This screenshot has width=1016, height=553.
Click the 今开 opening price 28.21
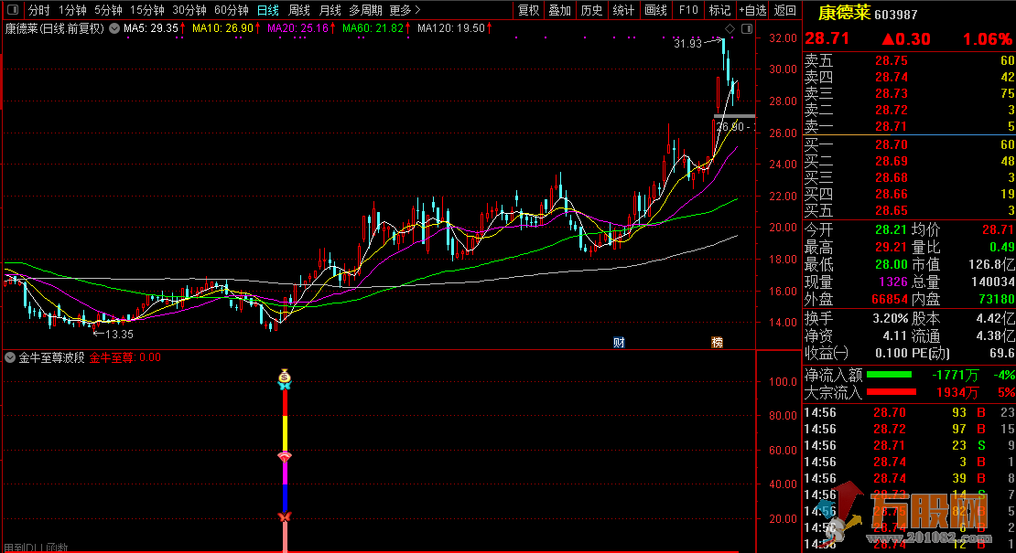pyautogui.click(x=891, y=229)
